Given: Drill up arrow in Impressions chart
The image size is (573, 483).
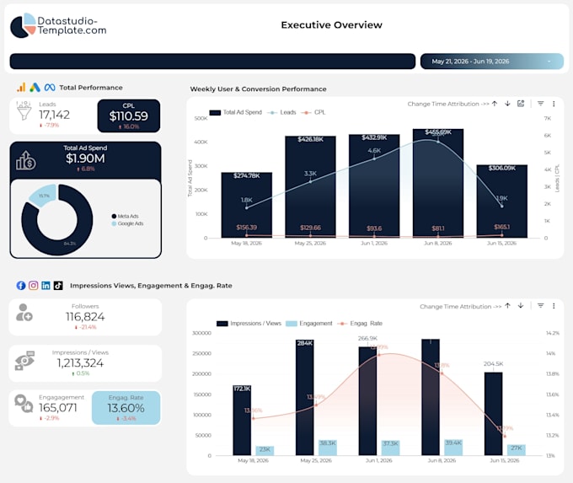Looking at the screenshot, I should coord(507,306).
